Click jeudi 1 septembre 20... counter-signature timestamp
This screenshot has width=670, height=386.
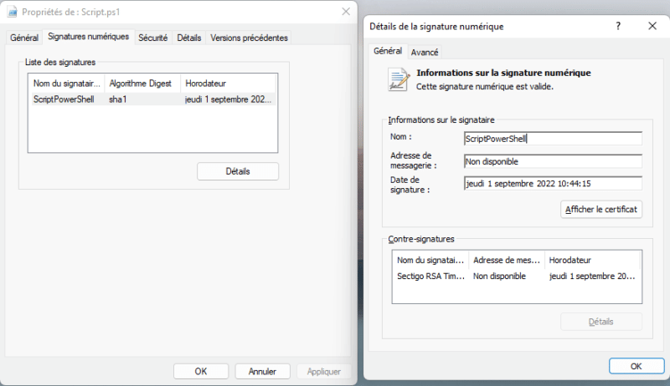[x=592, y=276]
